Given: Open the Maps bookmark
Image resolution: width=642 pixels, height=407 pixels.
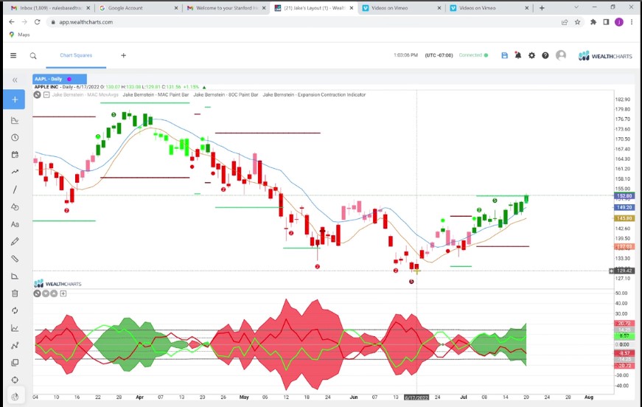Looking at the screenshot, I should coord(20,35).
